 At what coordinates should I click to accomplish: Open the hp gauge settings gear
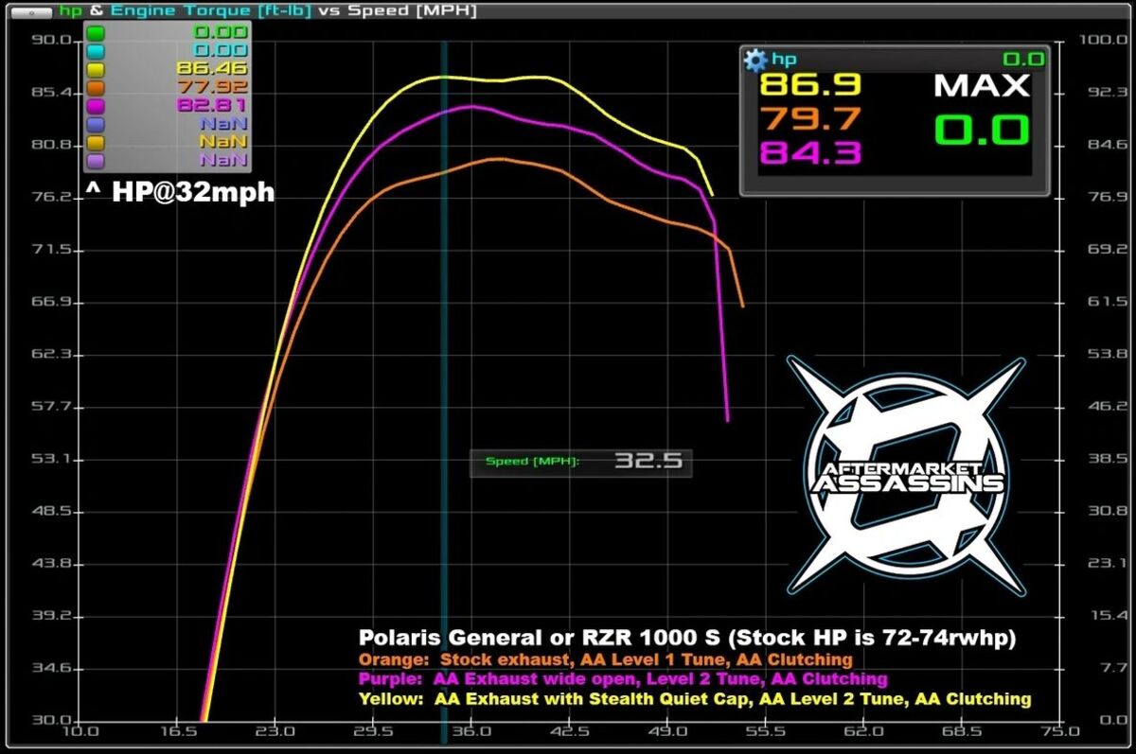pyautogui.click(x=754, y=61)
